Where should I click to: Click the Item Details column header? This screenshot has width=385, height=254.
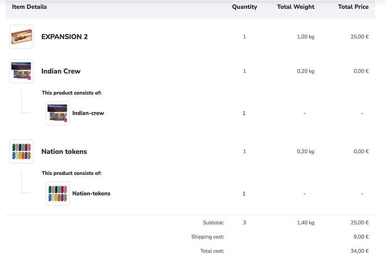[30, 7]
